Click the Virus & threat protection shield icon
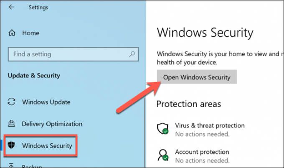 pyautogui.click(x=163, y=128)
